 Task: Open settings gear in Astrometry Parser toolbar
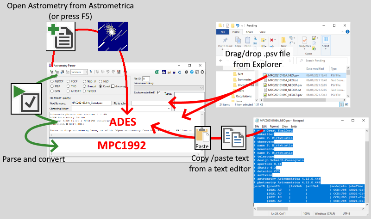click(186, 72)
